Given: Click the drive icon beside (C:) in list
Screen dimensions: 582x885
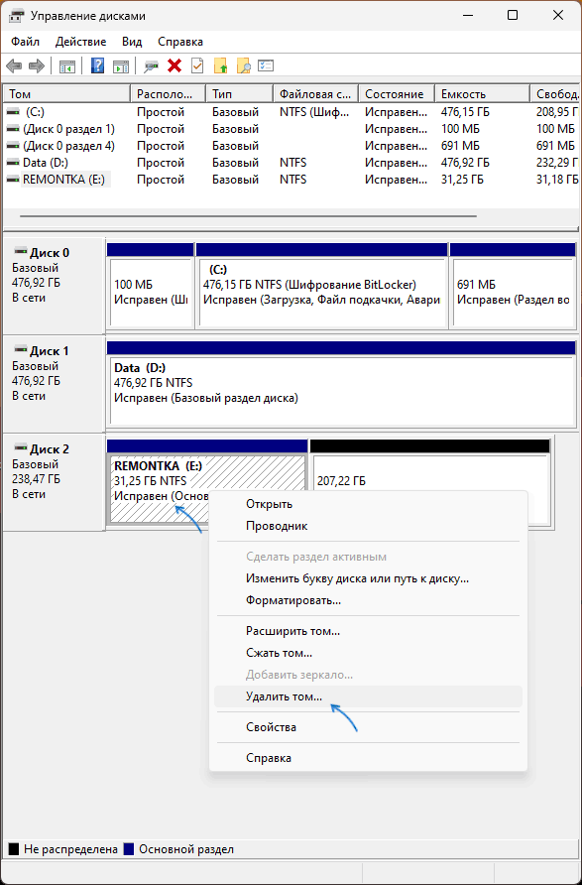Looking at the screenshot, I should point(13,112).
